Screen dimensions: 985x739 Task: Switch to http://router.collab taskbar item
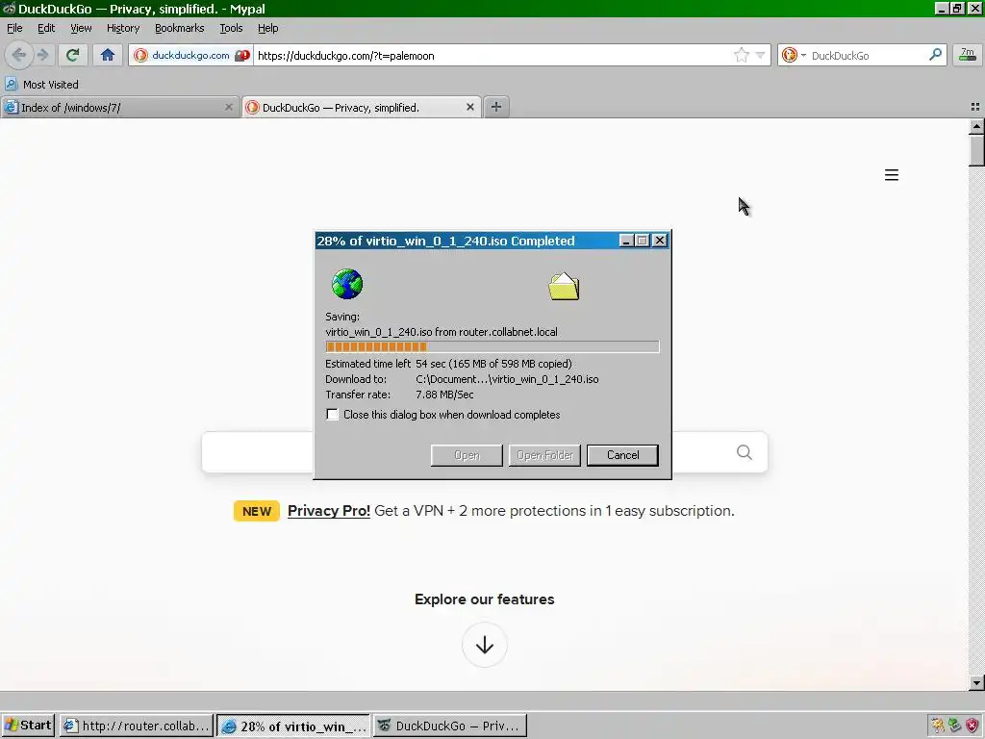click(x=137, y=726)
